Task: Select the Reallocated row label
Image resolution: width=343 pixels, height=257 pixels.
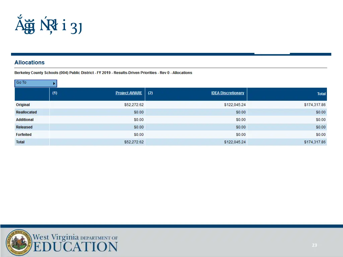Action: pyautogui.click(x=26, y=112)
